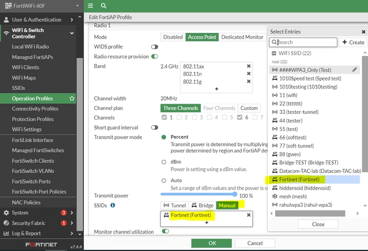Click the search magnifier in top bar
368x251 pixels.
104,6
